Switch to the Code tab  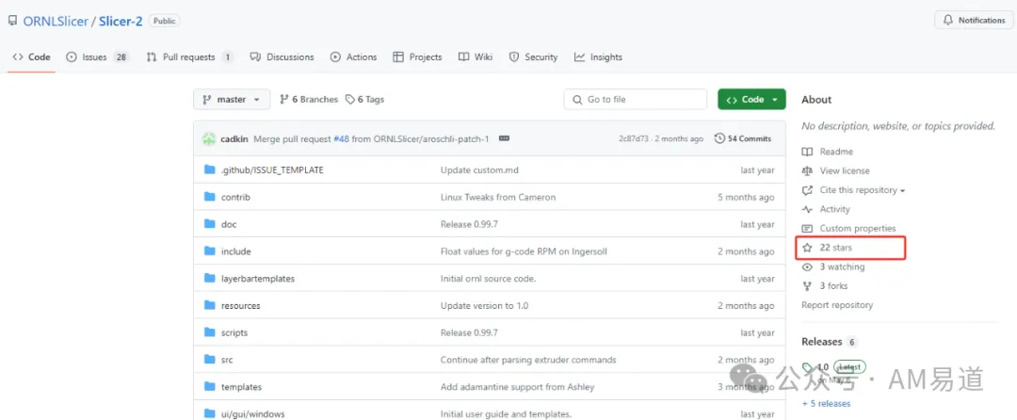pos(32,57)
